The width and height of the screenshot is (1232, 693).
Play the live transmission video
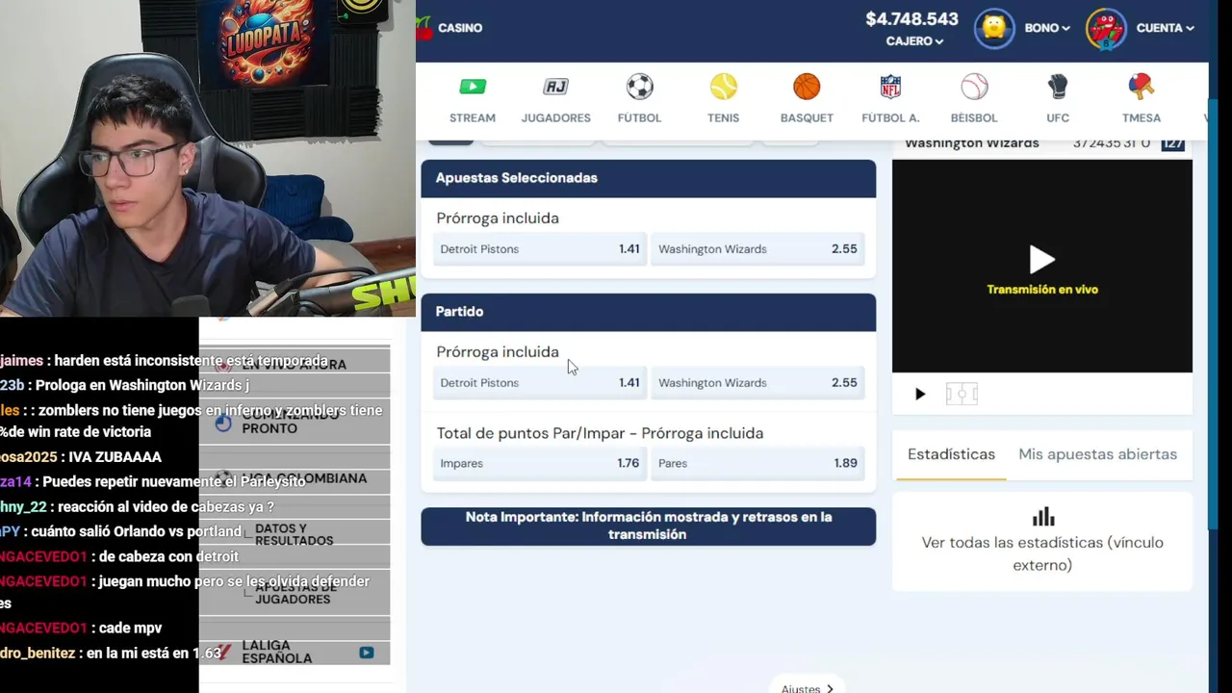pyautogui.click(x=1042, y=259)
